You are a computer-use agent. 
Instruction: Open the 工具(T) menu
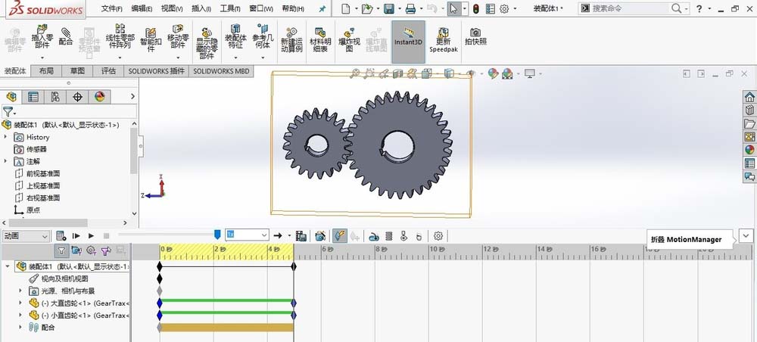tap(230, 8)
